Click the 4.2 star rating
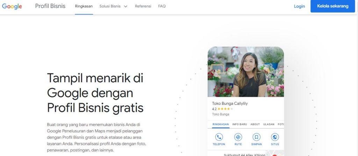358x156 pixels. [222, 109]
